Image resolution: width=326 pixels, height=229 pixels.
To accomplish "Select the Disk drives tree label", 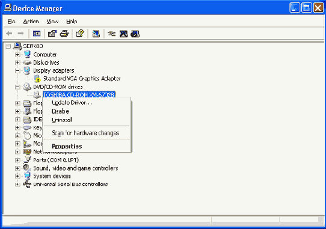I will click(46, 63).
